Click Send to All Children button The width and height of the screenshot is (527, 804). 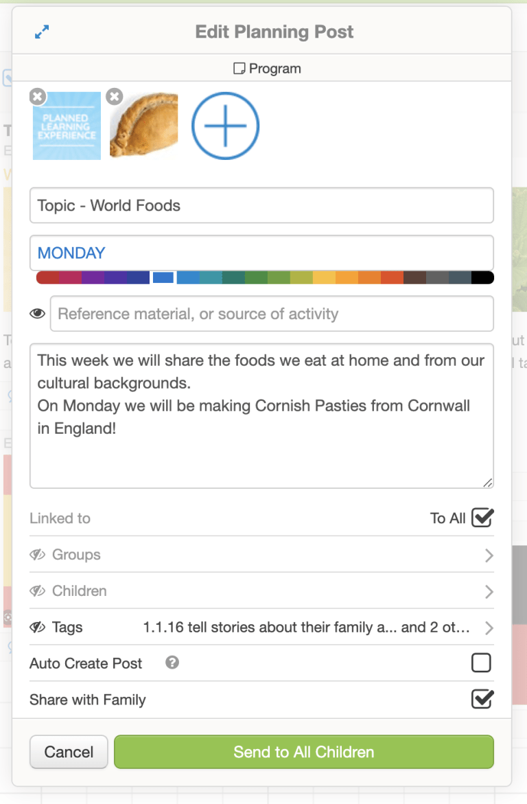point(303,752)
